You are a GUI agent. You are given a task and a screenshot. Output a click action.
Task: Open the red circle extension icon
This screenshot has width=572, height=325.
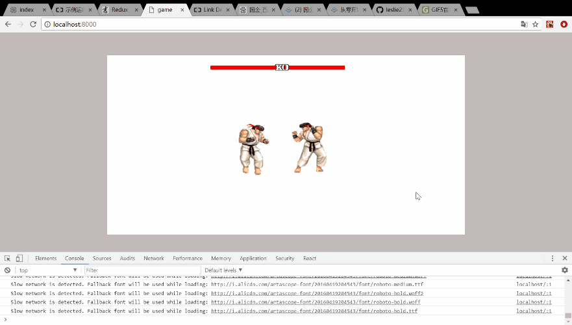[564, 24]
